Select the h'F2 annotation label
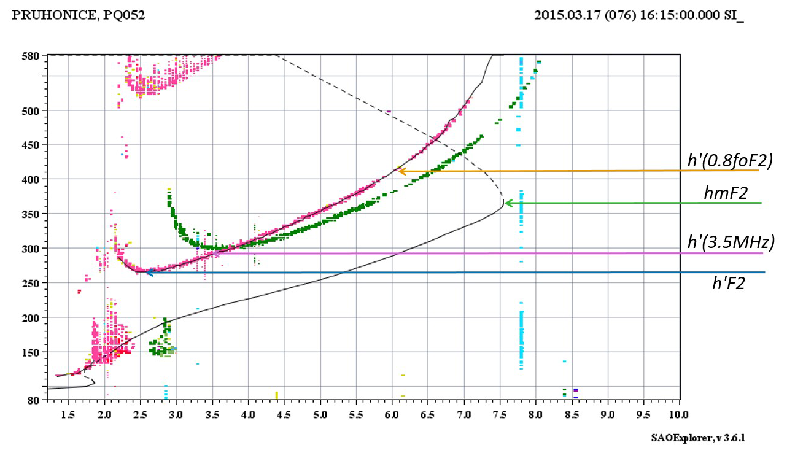The height and width of the screenshot is (453, 787). click(x=728, y=282)
